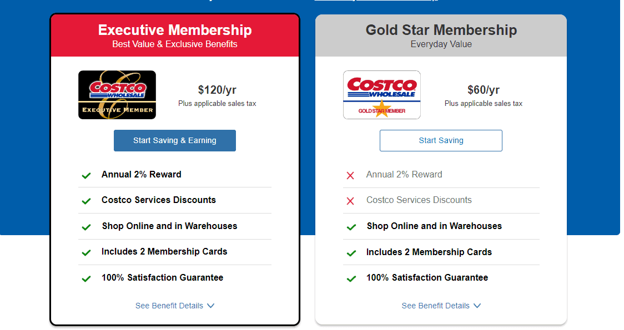Click the chevron next to Executive benefit details
Image resolution: width=624 pixels, height=330 pixels.
point(210,306)
